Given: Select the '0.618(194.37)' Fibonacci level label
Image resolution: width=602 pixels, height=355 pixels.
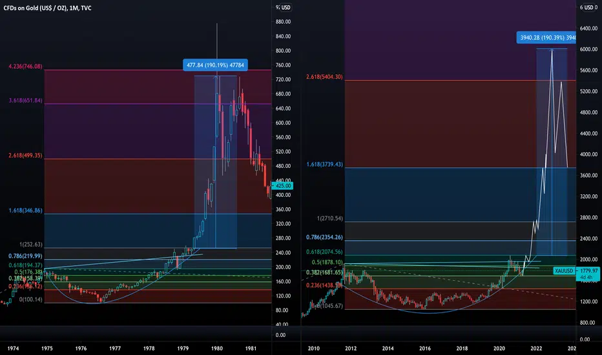Looking at the screenshot, I should 25,265.
